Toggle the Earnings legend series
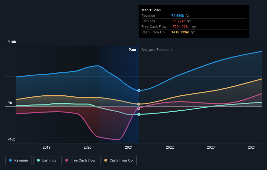Image resolution: width=267 pixels, height=170 pixels. (47, 161)
